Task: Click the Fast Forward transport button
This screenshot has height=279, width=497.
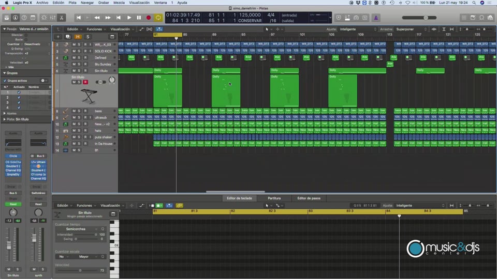Action: [108, 18]
